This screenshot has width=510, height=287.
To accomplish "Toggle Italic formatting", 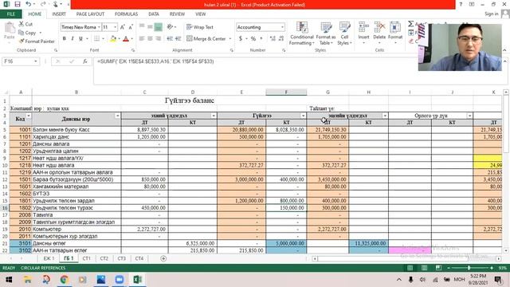I will [x=73, y=39].
